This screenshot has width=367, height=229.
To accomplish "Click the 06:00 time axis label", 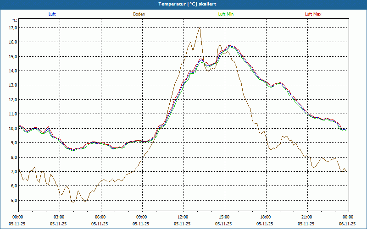I will [x=100, y=217].
